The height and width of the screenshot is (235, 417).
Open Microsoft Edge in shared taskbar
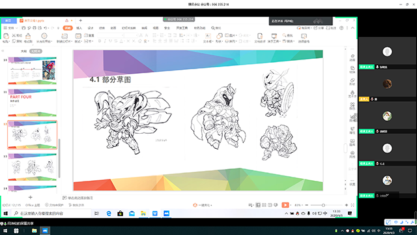point(109,213)
